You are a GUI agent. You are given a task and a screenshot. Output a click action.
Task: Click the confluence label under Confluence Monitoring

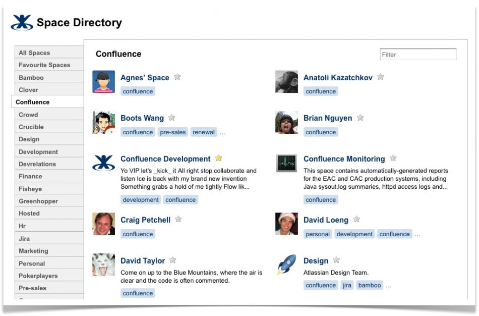coord(321,200)
